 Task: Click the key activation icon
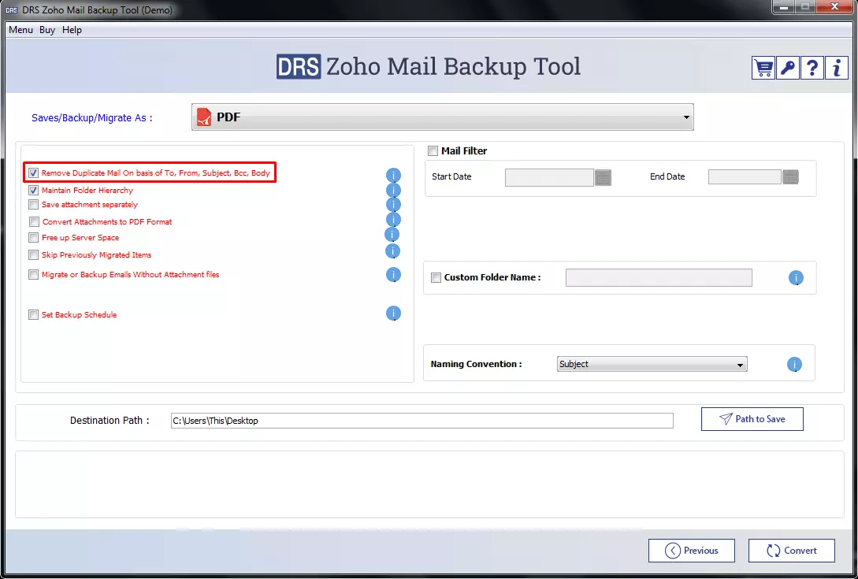tap(787, 68)
